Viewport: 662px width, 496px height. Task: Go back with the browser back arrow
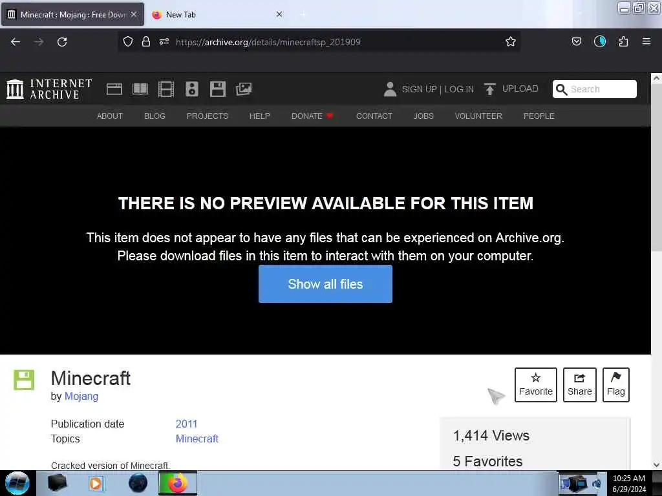pyautogui.click(x=16, y=42)
